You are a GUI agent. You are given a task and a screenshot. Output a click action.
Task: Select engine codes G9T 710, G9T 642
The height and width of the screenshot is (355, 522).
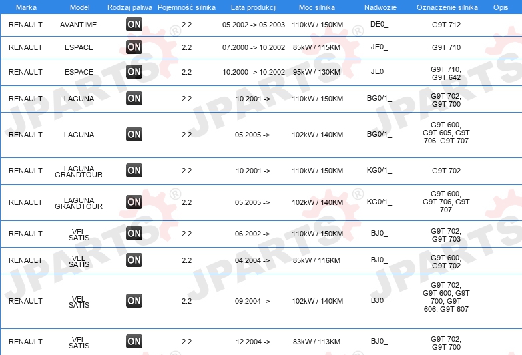(x=446, y=73)
